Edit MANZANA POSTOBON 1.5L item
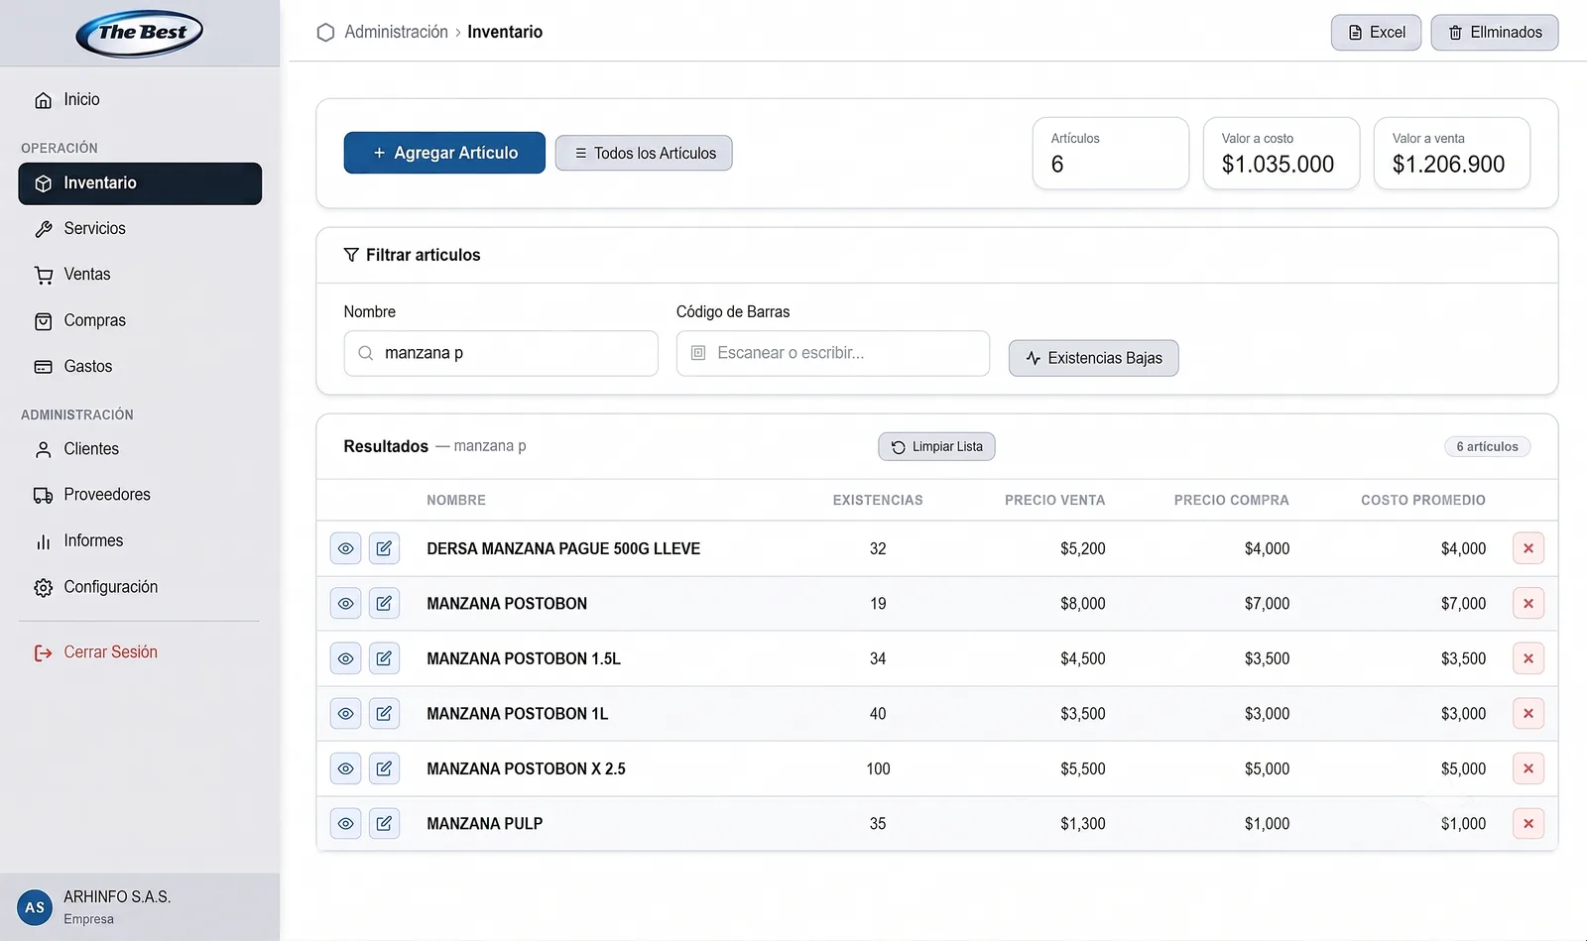Screen dimensions: 1587x941 [x=385, y=658]
